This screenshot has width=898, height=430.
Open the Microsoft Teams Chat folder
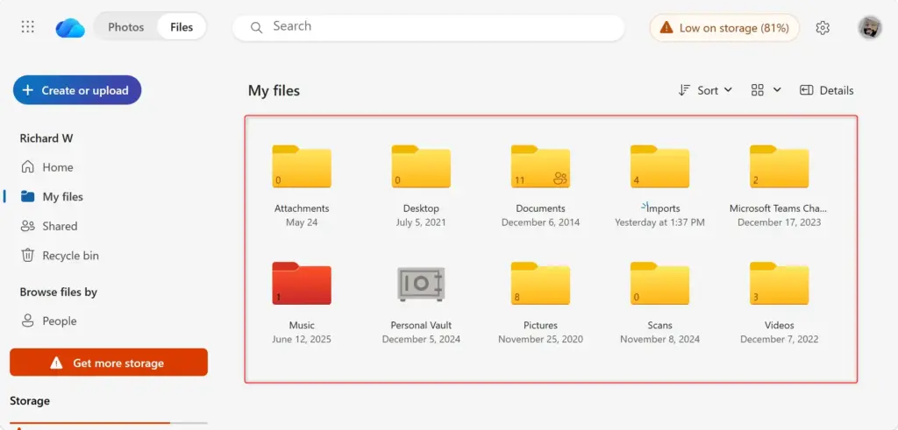(x=779, y=167)
